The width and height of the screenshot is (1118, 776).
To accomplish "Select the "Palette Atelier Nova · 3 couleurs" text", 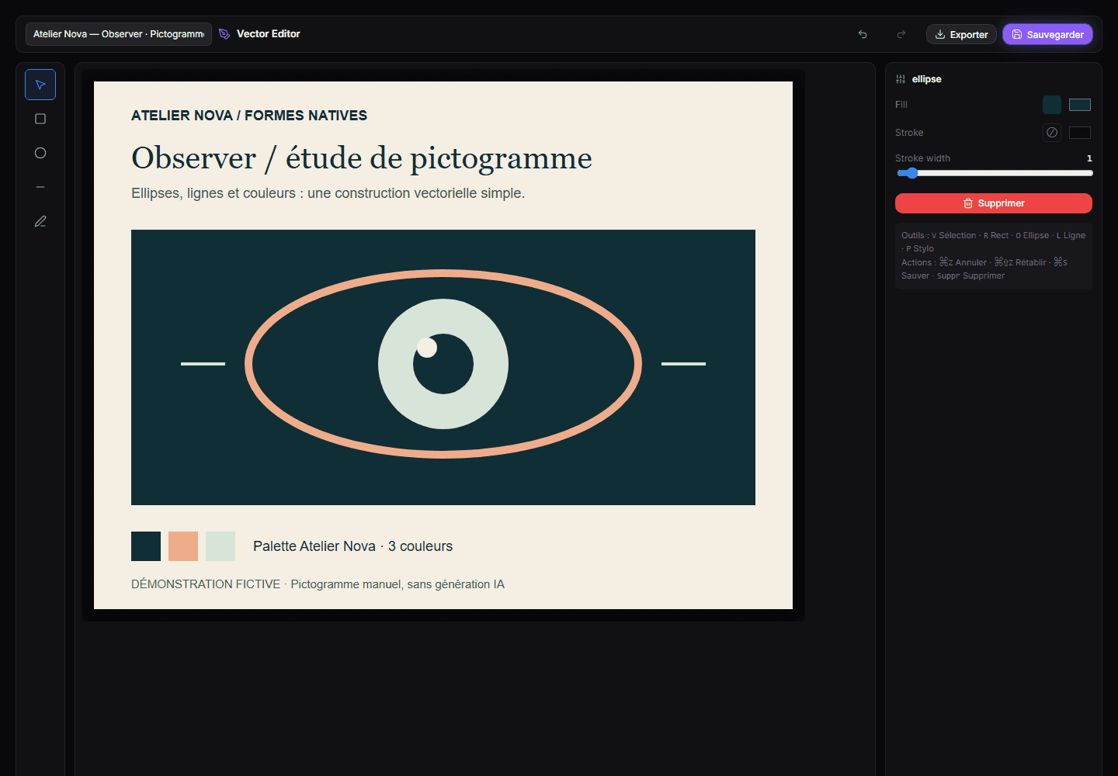I will coord(352,546).
